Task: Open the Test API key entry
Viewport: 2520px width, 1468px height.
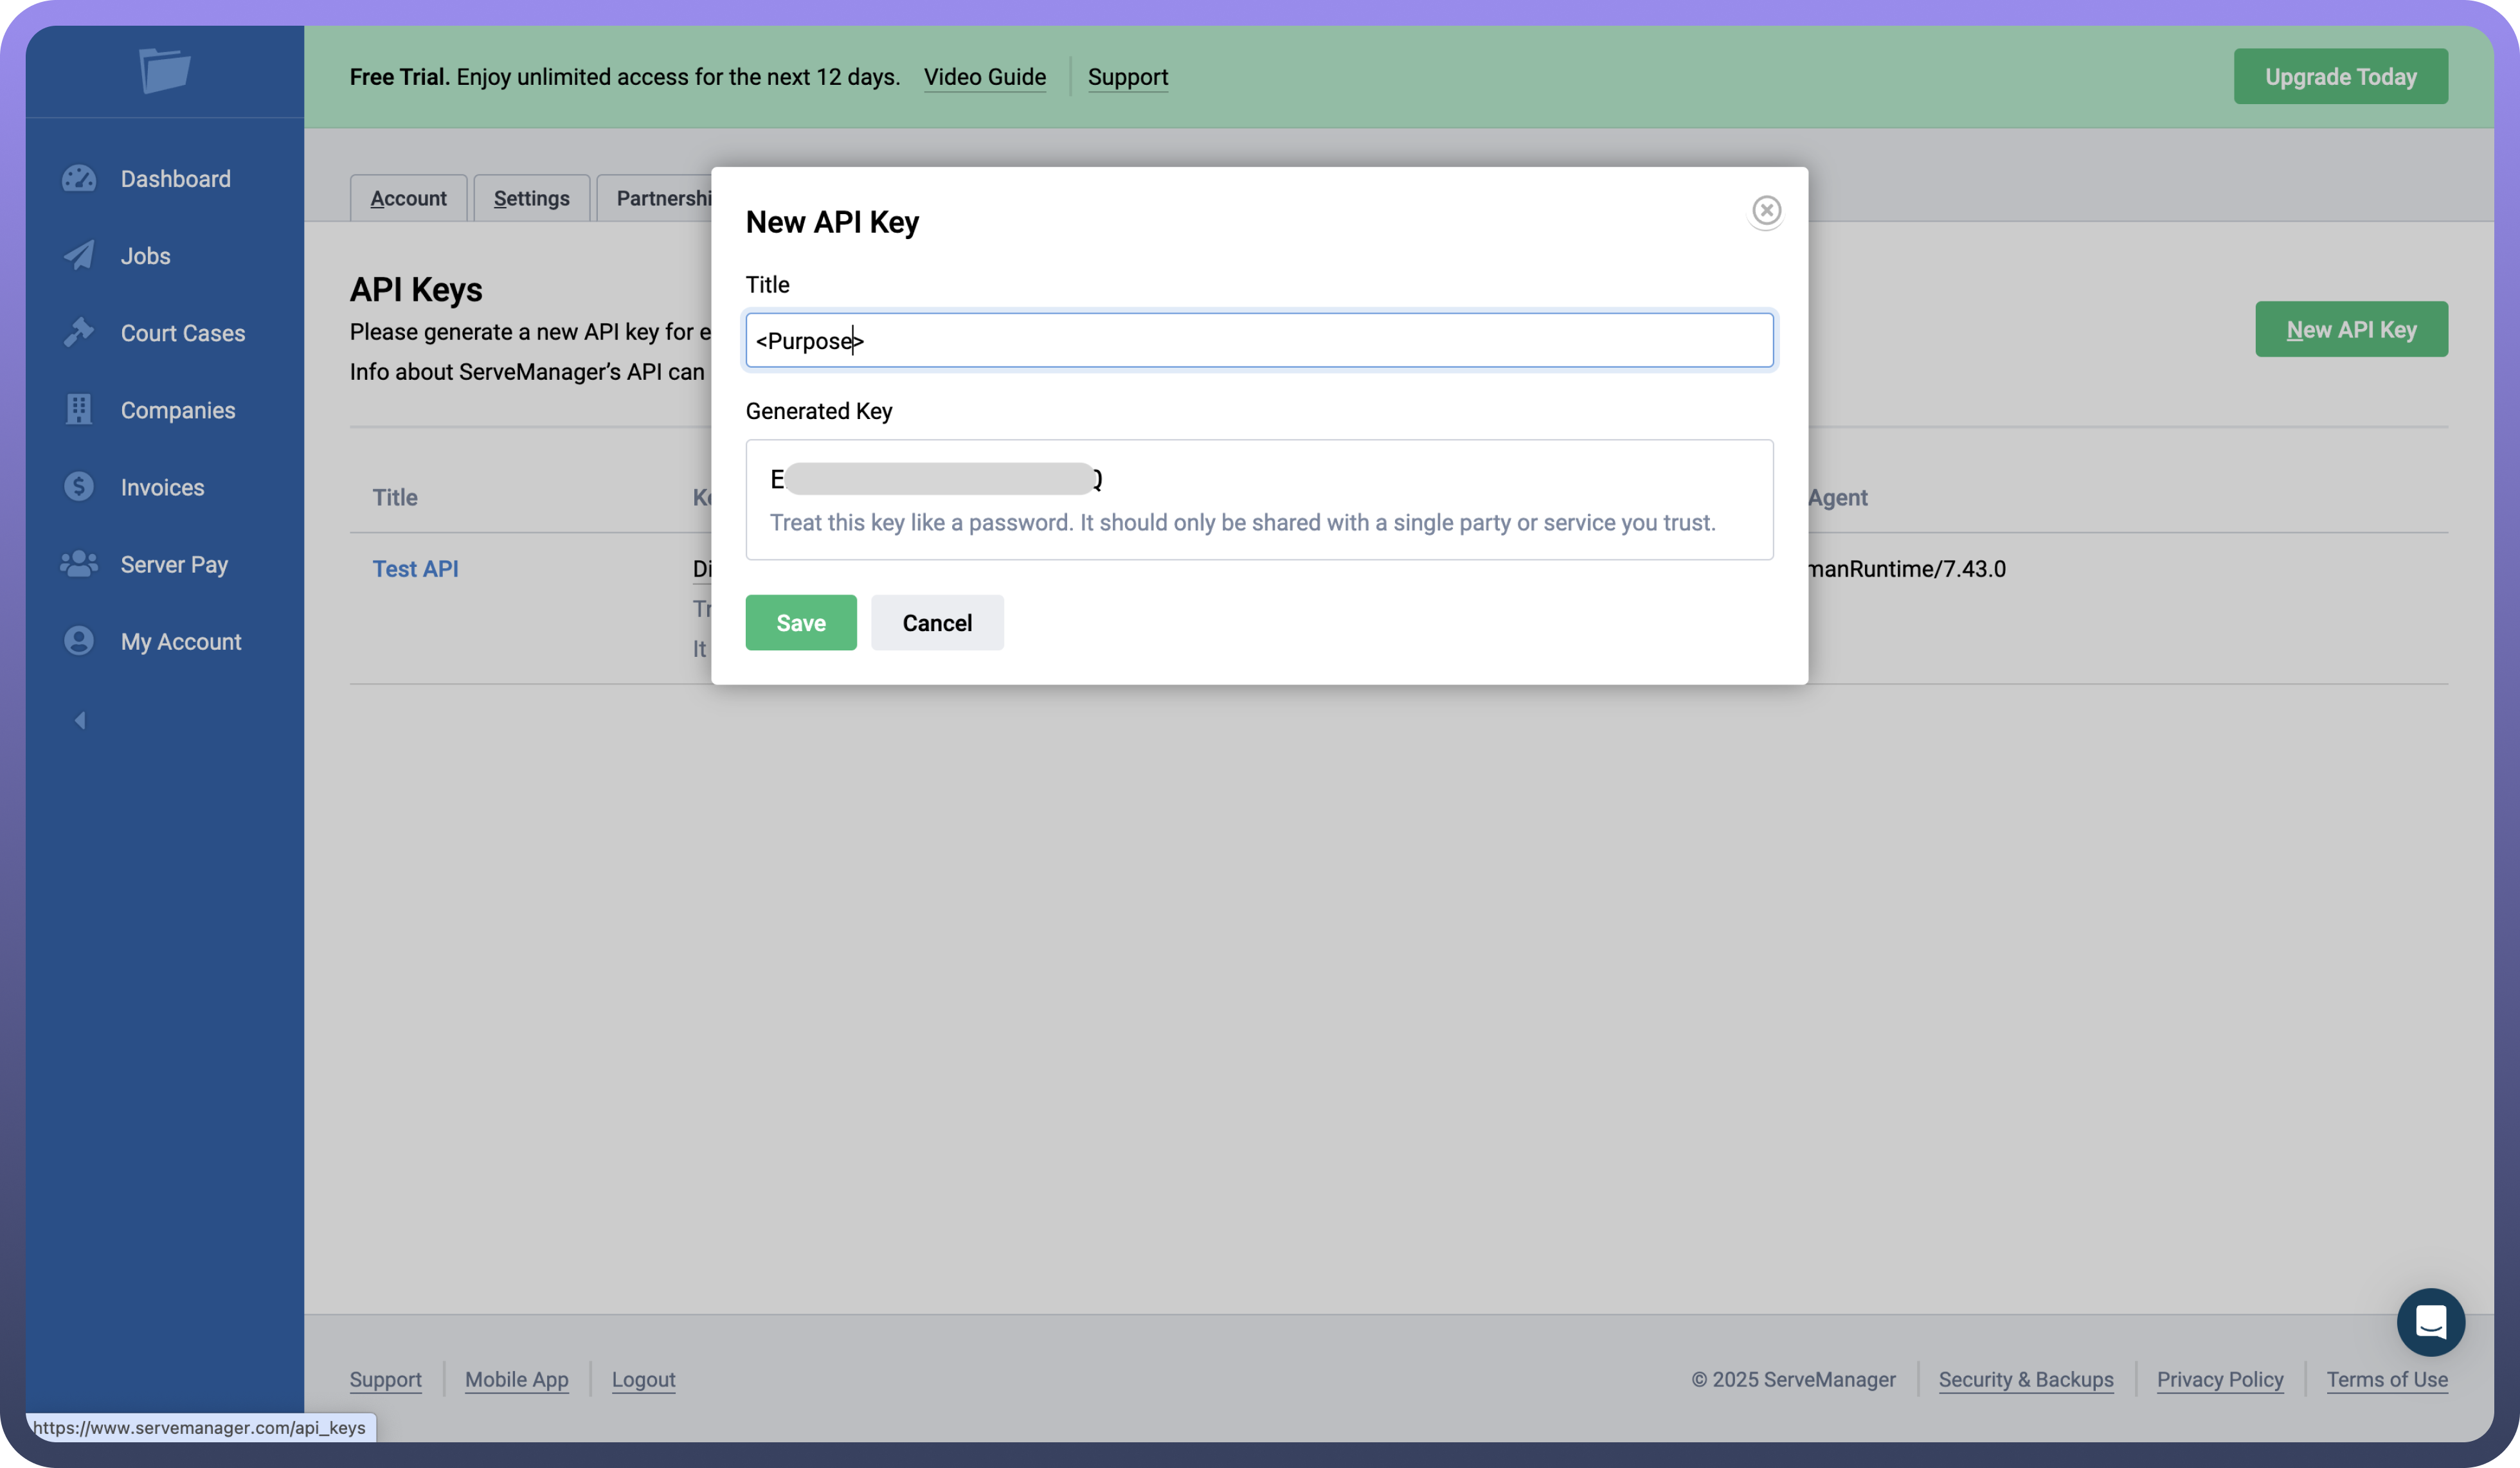Action: [415, 569]
